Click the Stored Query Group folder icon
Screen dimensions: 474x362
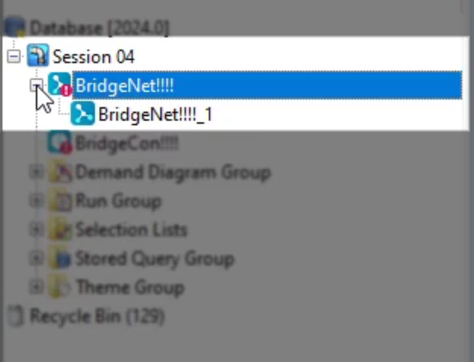tap(60, 258)
